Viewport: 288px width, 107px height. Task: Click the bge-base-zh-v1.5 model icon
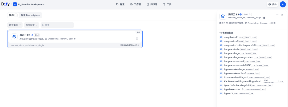click(221, 89)
